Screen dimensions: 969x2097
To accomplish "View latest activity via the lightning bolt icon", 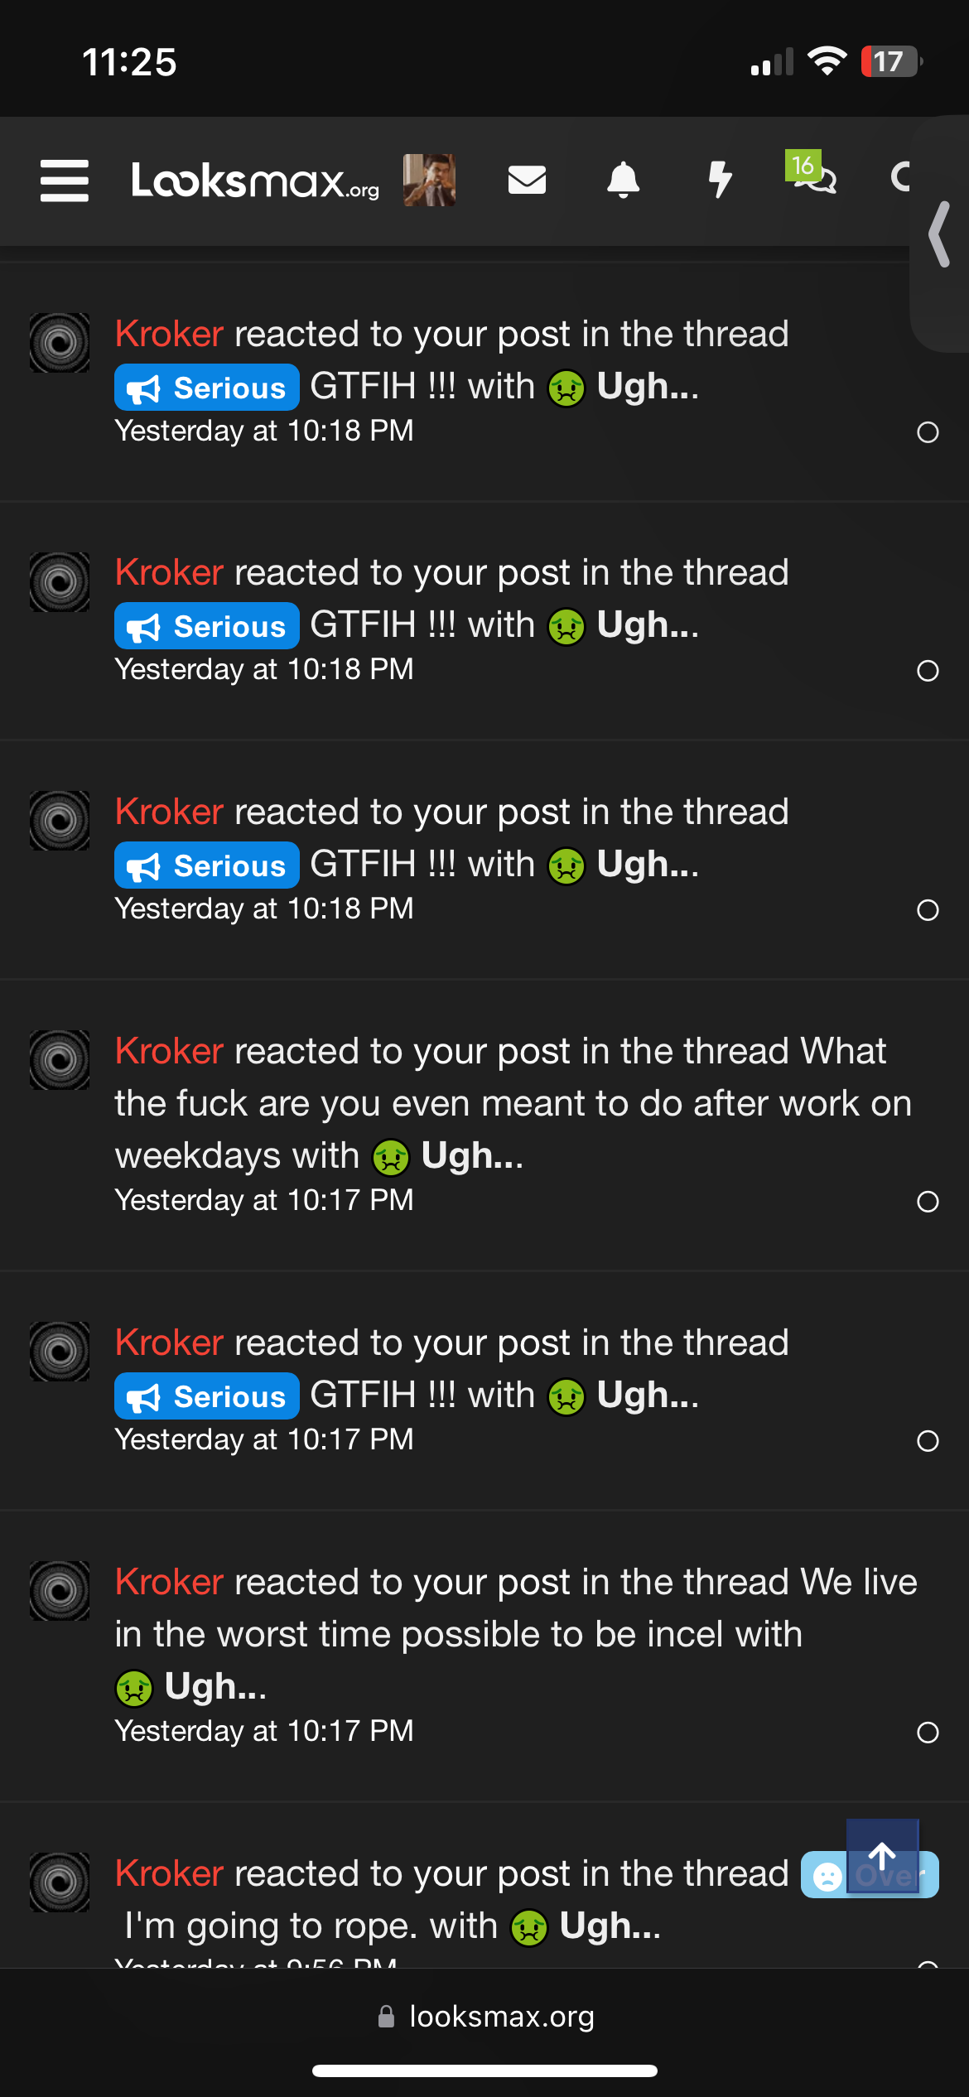I will point(721,180).
